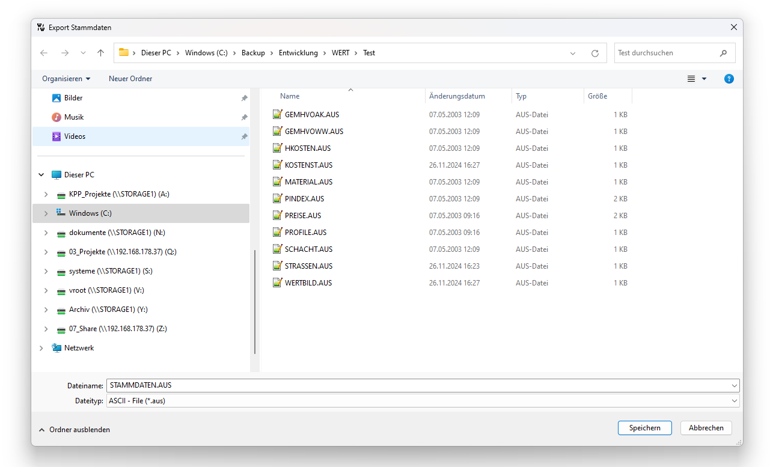Click the search magnifier icon
The image size is (770, 467).
coord(723,53)
